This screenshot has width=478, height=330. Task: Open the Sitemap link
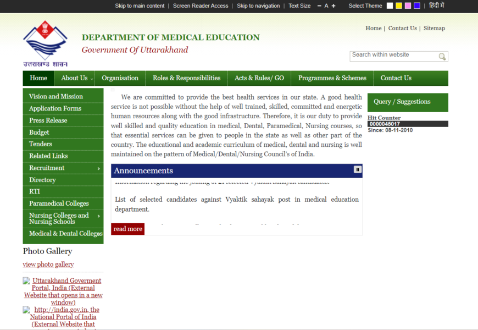click(434, 28)
